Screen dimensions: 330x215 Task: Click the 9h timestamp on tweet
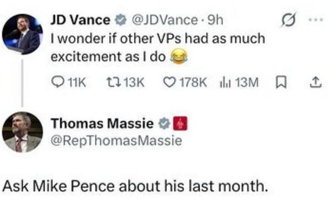(x=216, y=20)
